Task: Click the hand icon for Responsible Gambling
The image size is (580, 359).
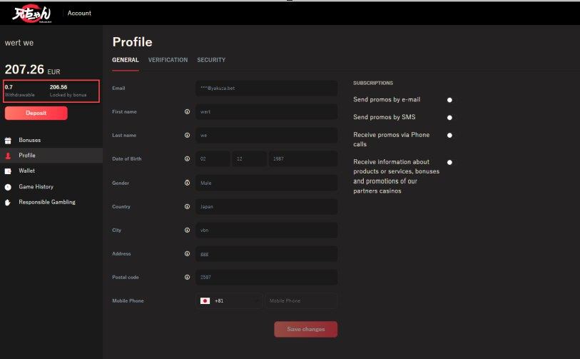Action: tap(9, 203)
